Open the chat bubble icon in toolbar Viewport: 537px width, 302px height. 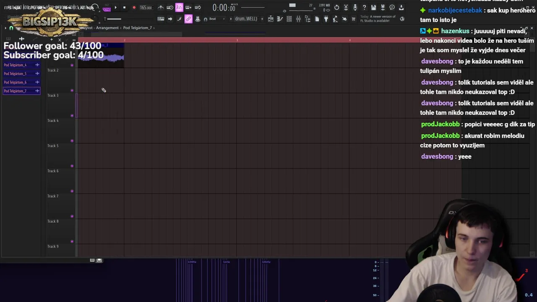[x=392, y=8]
